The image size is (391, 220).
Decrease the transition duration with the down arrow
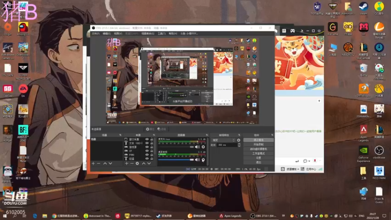point(239,146)
